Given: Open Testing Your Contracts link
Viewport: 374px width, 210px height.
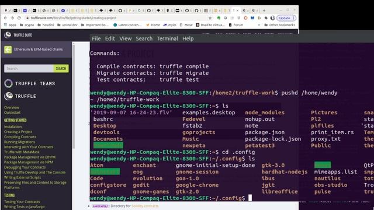Looking at the screenshot, I should coord(22,202).
